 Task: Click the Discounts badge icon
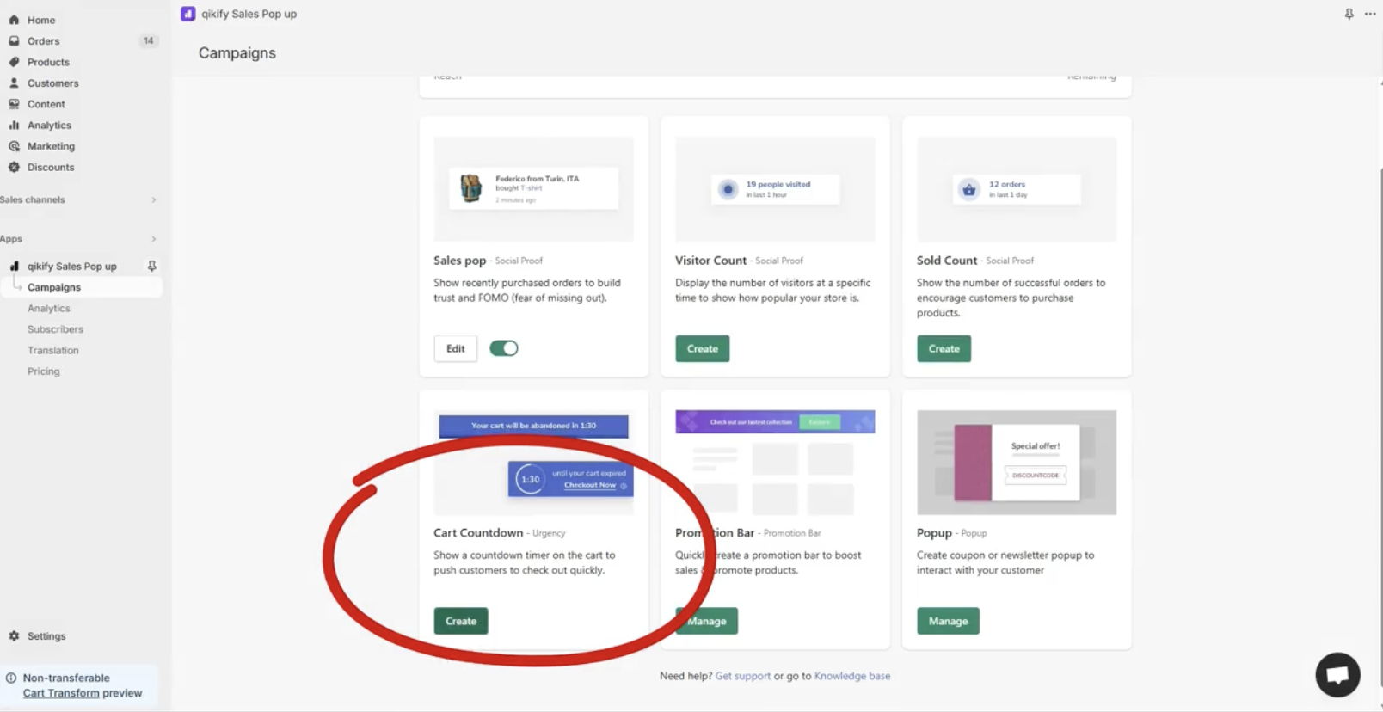click(x=14, y=167)
